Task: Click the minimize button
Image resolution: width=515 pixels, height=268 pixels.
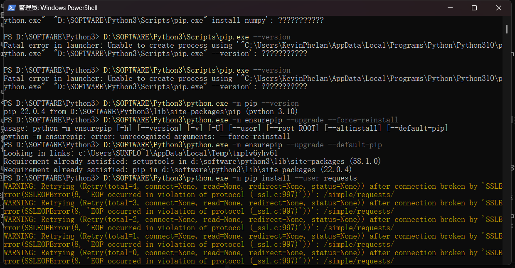Action: tap(450, 7)
